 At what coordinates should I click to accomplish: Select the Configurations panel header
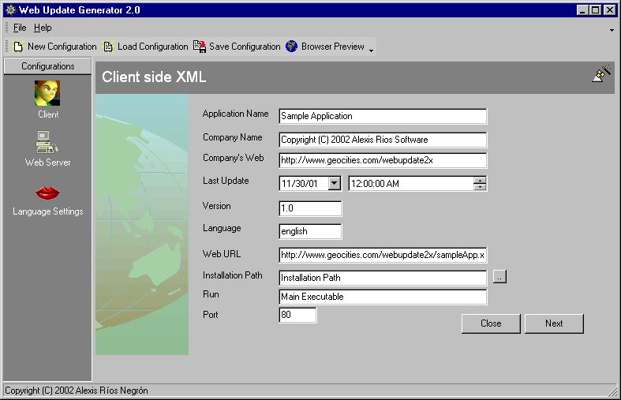(47, 66)
